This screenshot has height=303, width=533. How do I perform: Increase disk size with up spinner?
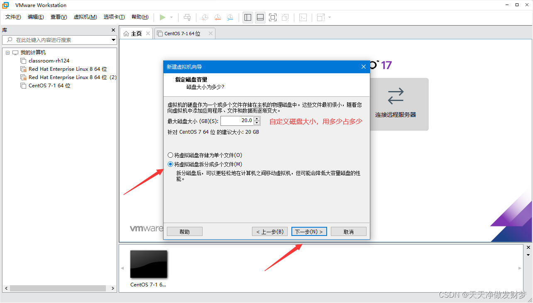point(257,119)
